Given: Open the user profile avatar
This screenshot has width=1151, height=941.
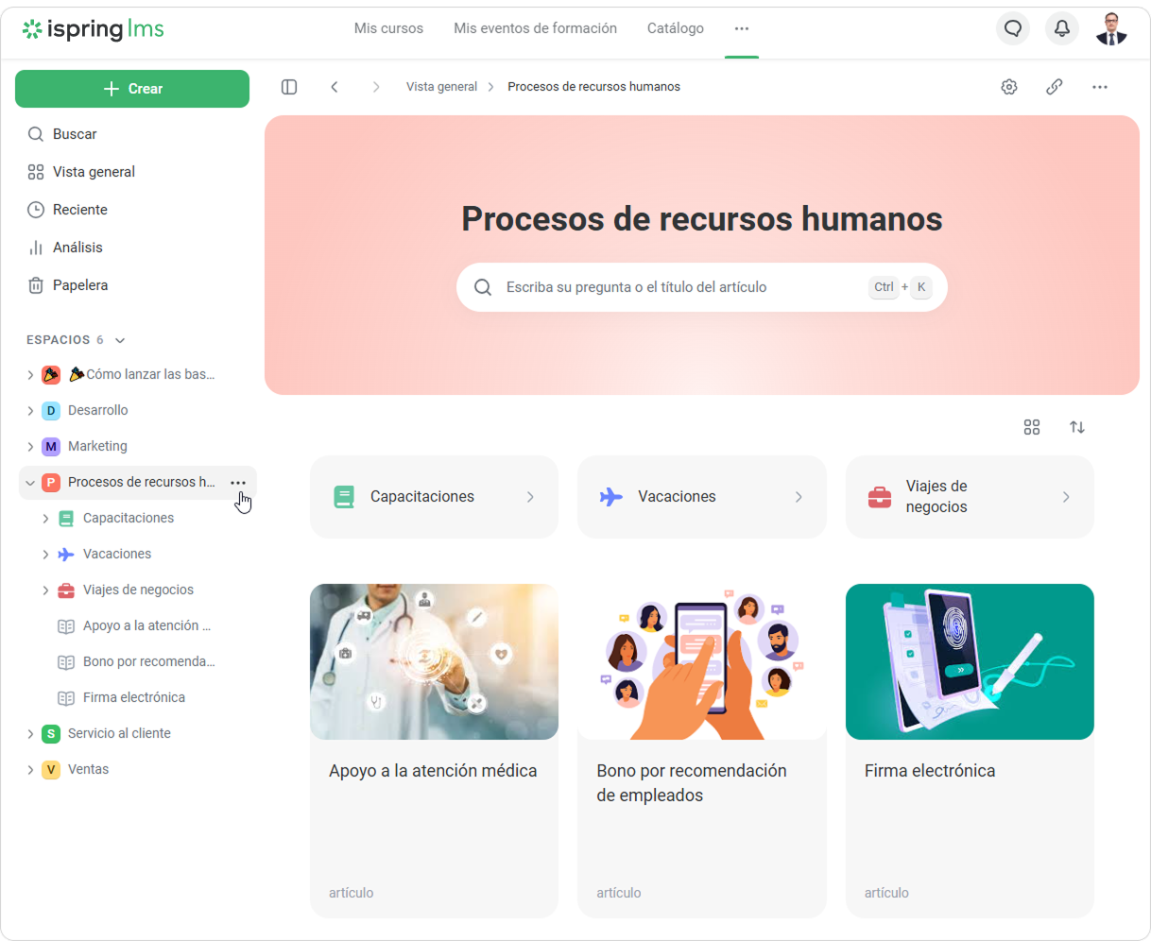Looking at the screenshot, I should [x=1111, y=28].
